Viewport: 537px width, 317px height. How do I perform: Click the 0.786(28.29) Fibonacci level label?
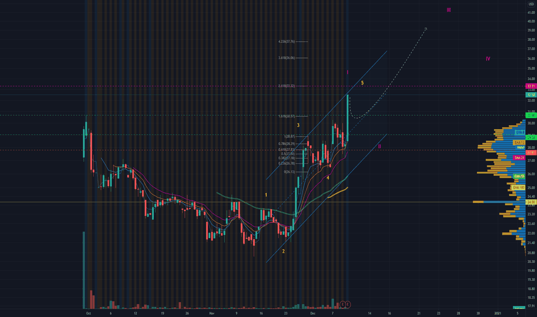287,144
